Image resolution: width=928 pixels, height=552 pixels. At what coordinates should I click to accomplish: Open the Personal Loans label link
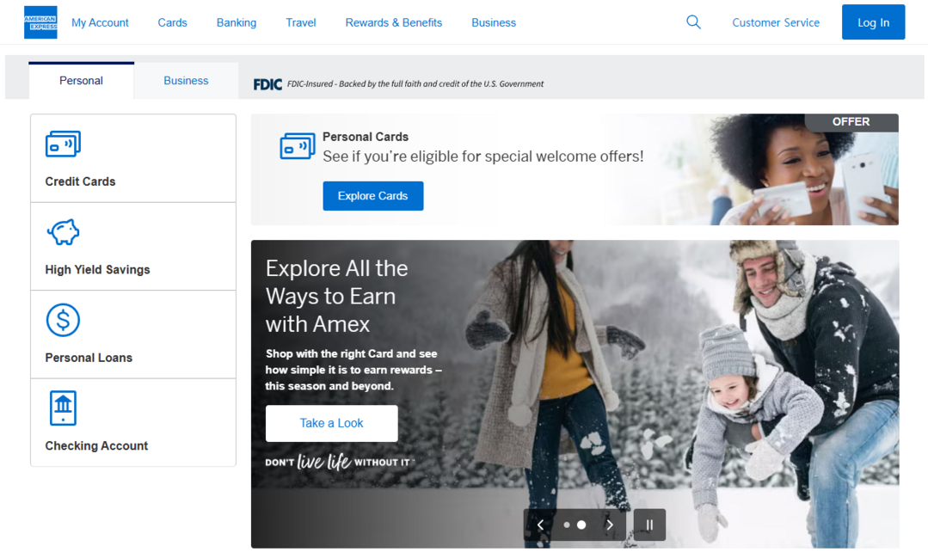(89, 358)
